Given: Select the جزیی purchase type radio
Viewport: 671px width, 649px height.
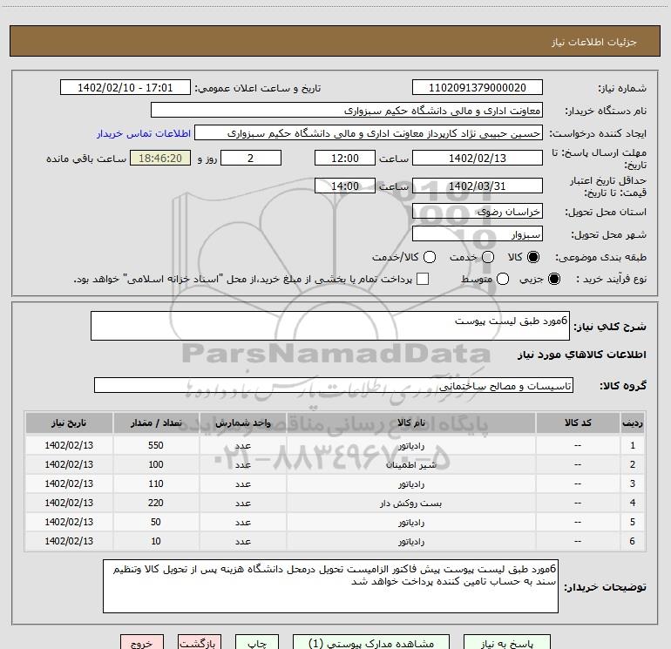Looking at the screenshot, I should 553,279.
